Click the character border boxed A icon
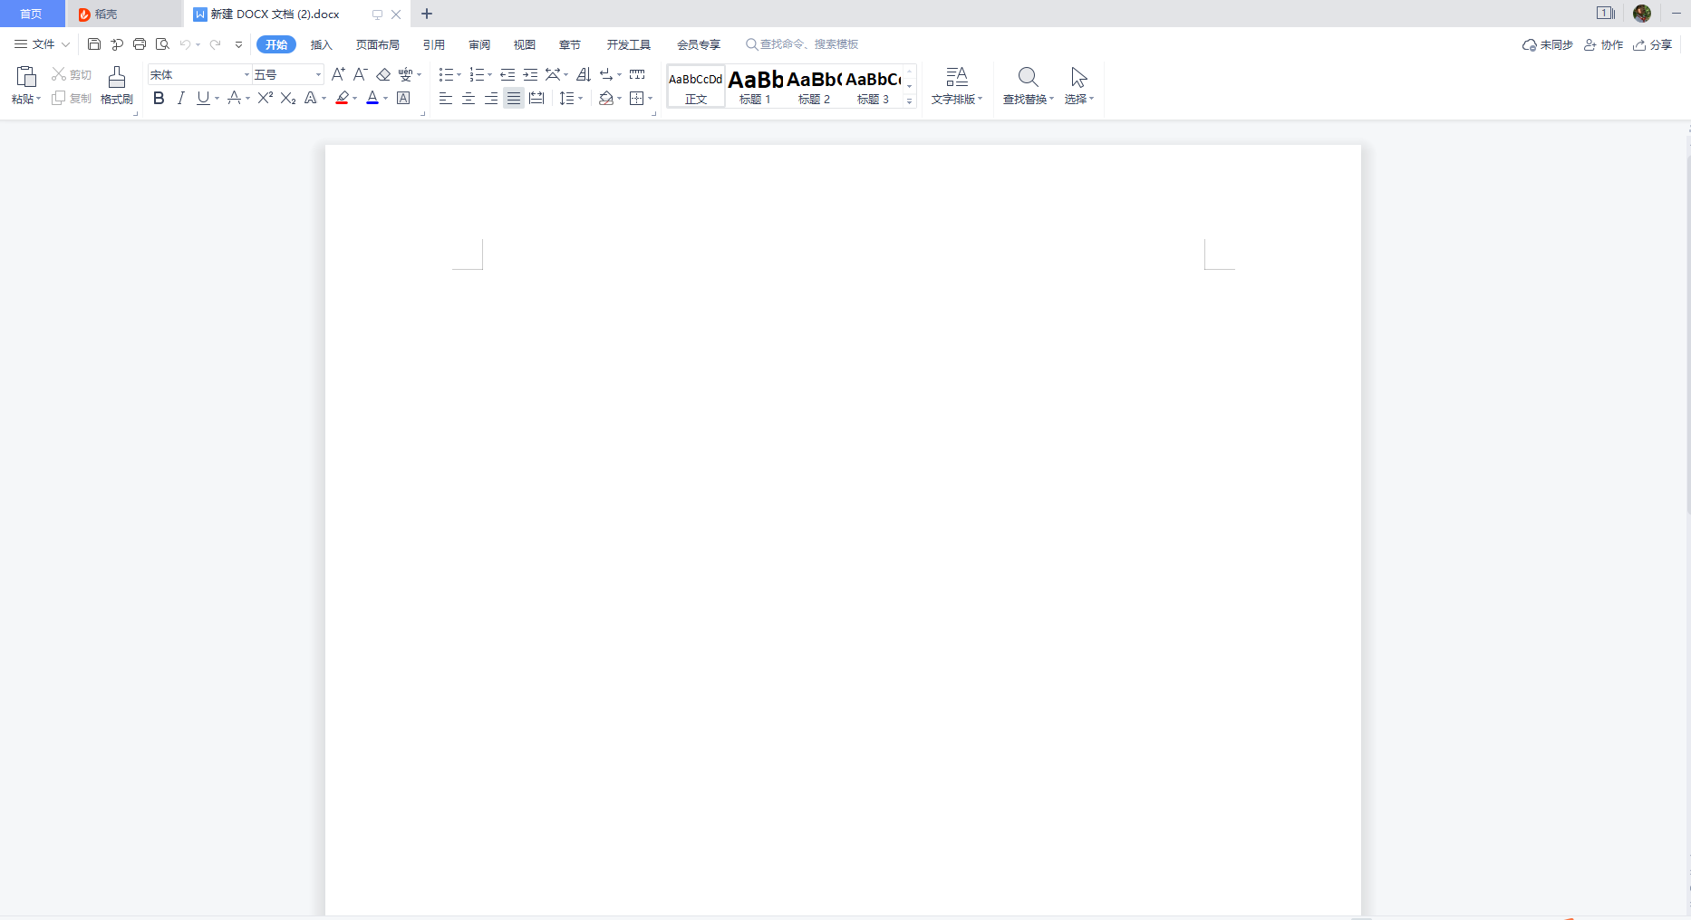The height and width of the screenshot is (920, 1691). tap(404, 98)
